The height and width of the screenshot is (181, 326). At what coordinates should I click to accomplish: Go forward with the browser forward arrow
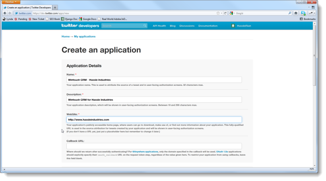(10, 13)
